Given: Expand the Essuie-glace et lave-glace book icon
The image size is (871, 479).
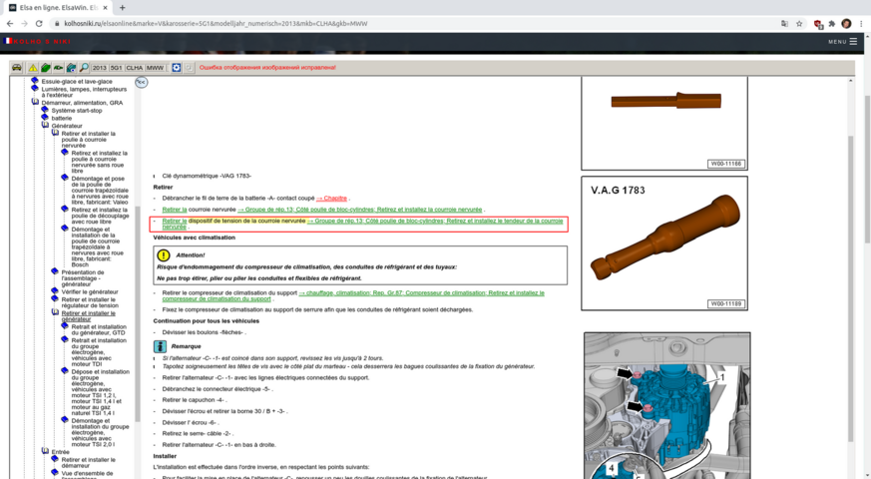Looking at the screenshot, I should pos(35,81).
